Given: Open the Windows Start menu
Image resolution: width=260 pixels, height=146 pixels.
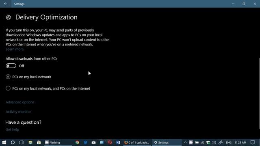Looking at the screenshot, I should tap(4, 142).
